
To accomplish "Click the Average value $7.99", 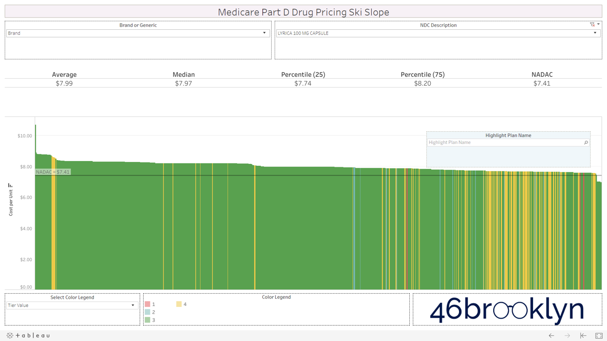I will [64, 83].
